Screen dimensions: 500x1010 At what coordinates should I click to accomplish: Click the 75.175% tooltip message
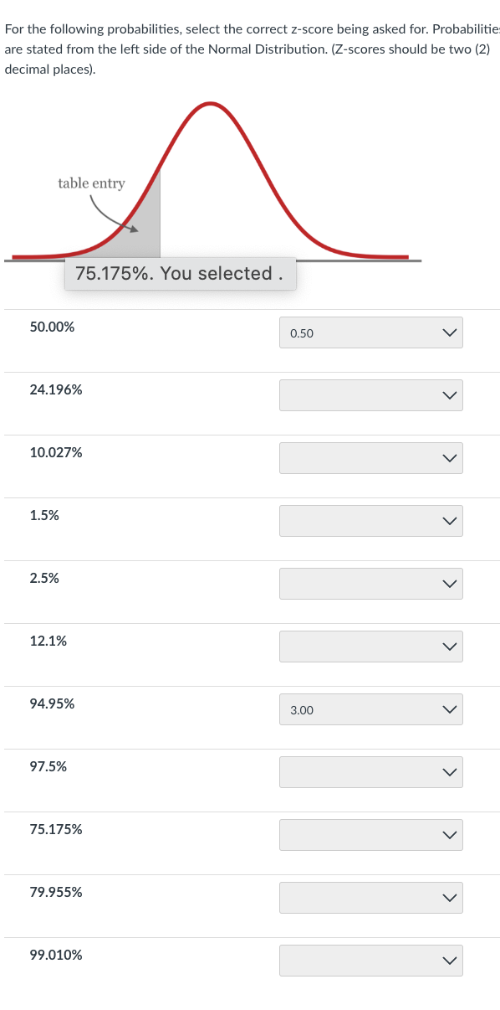pos(180,273)
